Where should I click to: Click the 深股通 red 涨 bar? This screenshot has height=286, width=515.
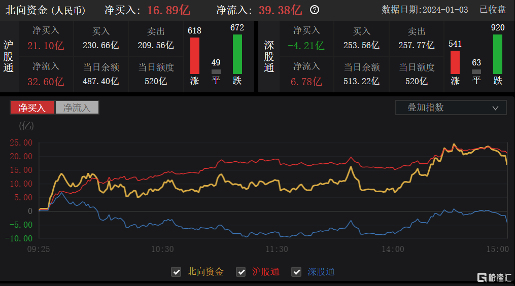[455, 62]
